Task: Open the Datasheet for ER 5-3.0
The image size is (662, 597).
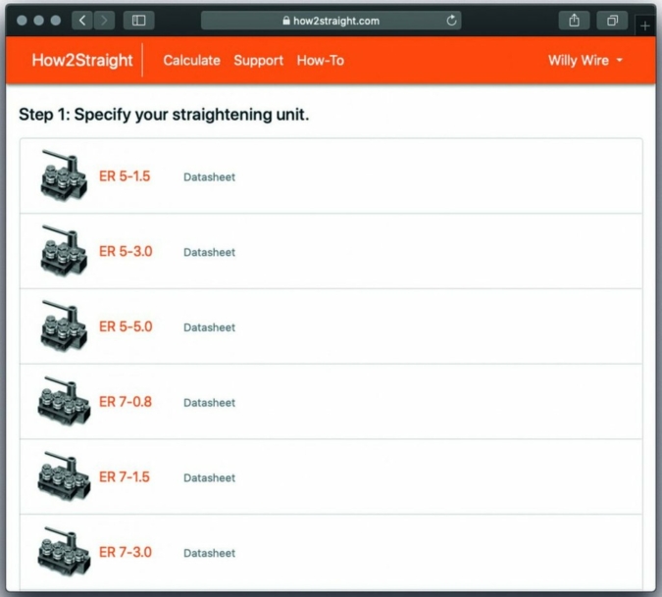Action: (x=210, y=252)
